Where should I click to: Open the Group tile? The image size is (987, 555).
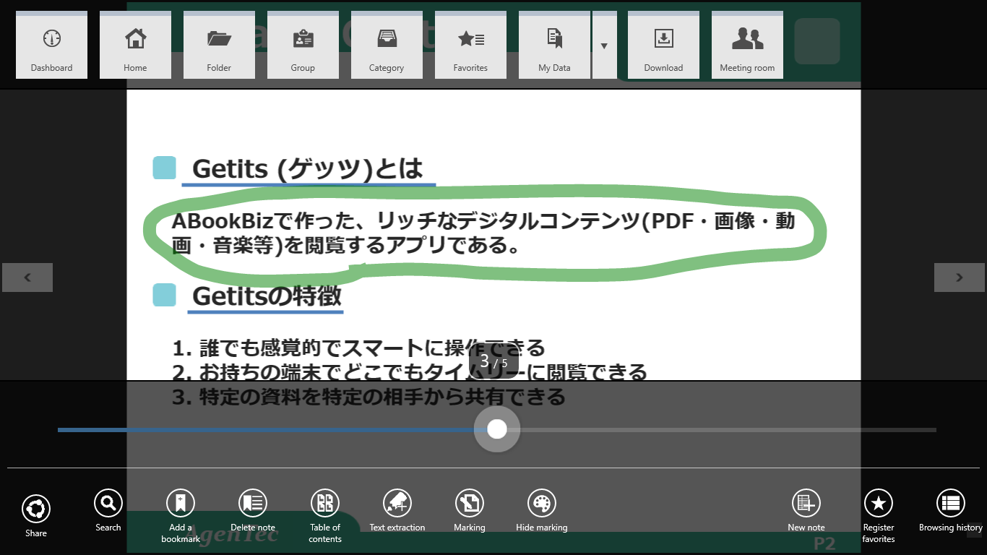pos(303,46)
